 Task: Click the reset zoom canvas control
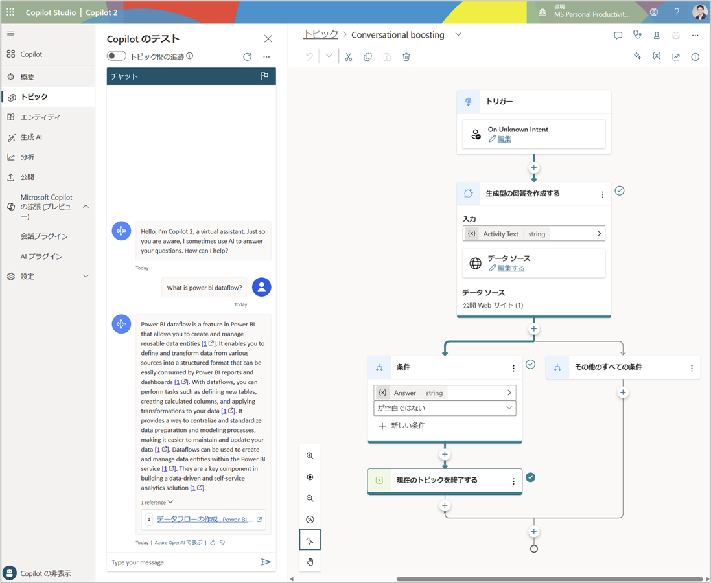coord(310,520)
